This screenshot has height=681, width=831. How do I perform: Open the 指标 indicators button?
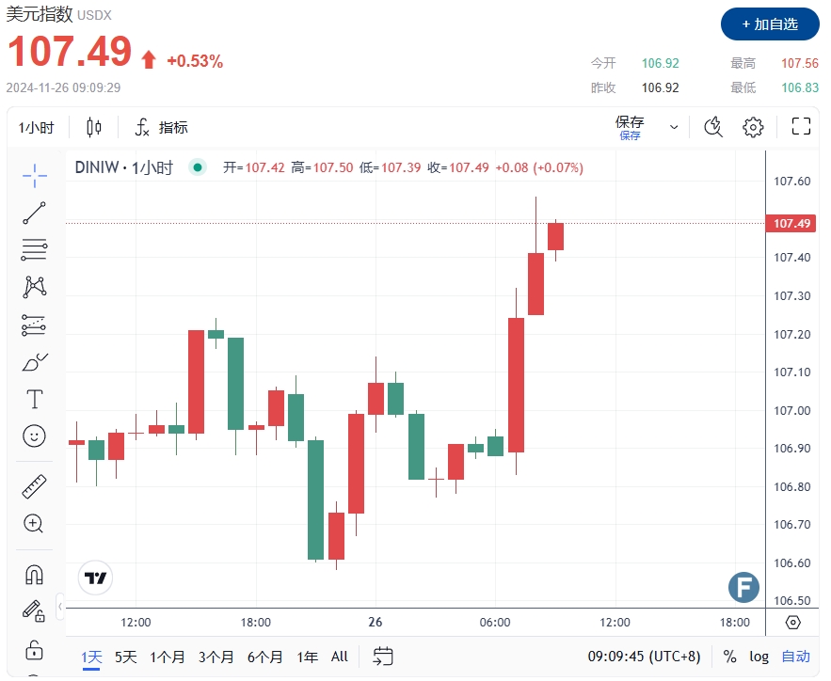(162, 128)
